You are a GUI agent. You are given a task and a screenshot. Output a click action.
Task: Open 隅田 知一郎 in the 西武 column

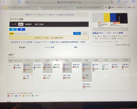click(96, 65)
